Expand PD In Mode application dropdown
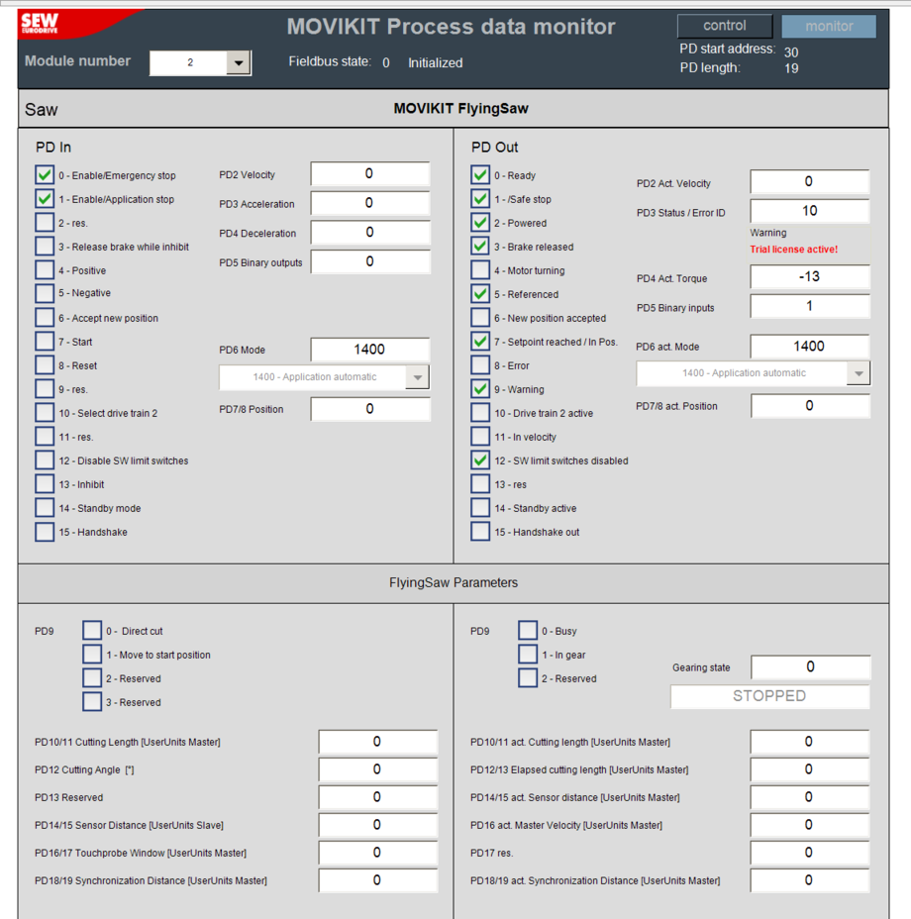The height and width of the screenshot is (919, 911). pyautogui.click(x=418, y=377)
